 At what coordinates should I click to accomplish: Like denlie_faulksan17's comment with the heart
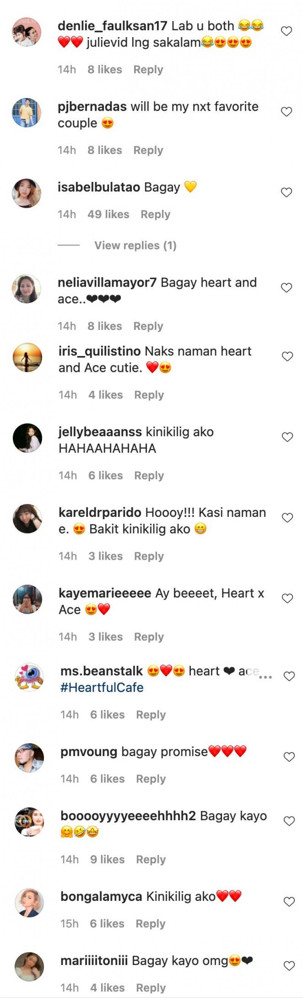click(286, 31)
